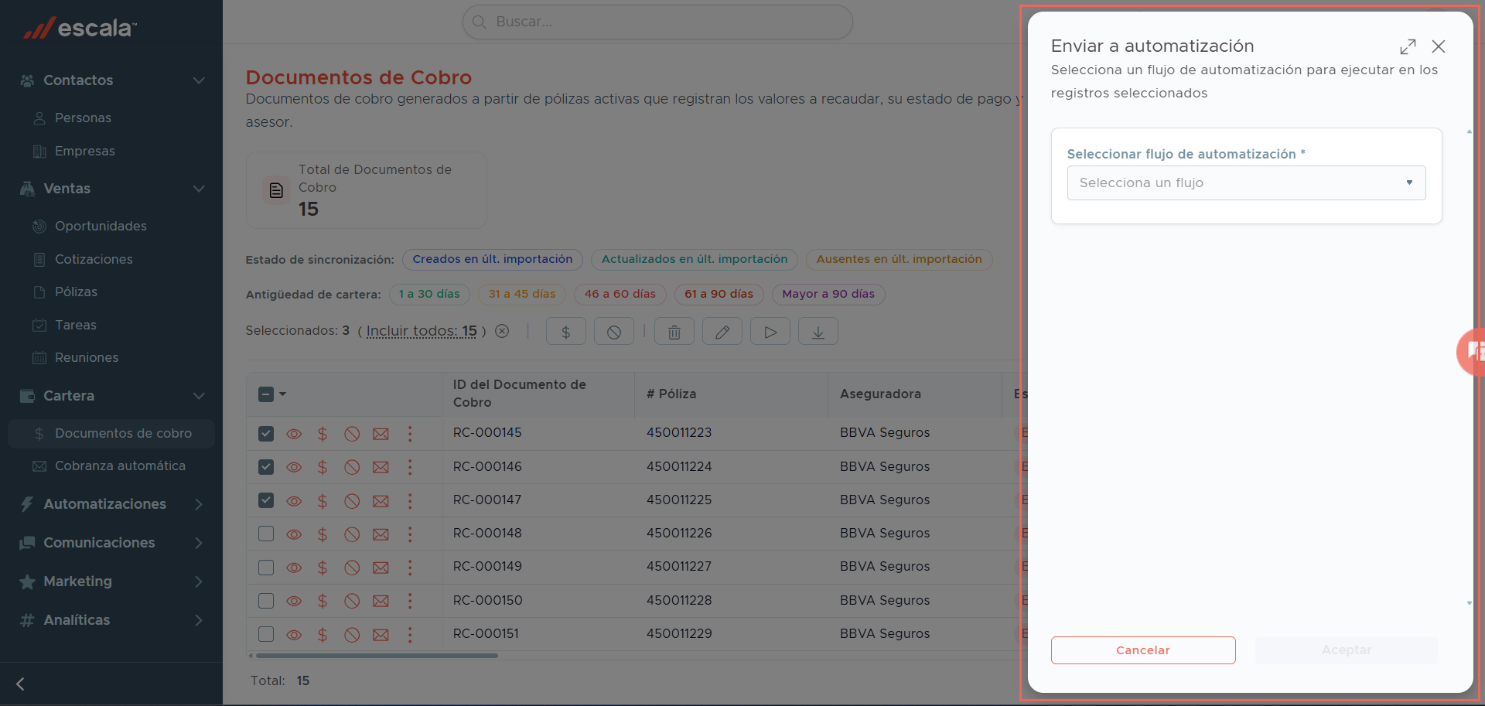Filter by 31 a 45 días
The height and width of the screenshot is (706, 1485).
(522, 294)
